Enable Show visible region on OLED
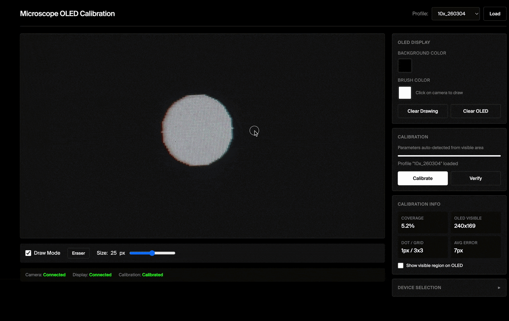The image size is (509, 321). pyautogui.click(x=401, y=265)
